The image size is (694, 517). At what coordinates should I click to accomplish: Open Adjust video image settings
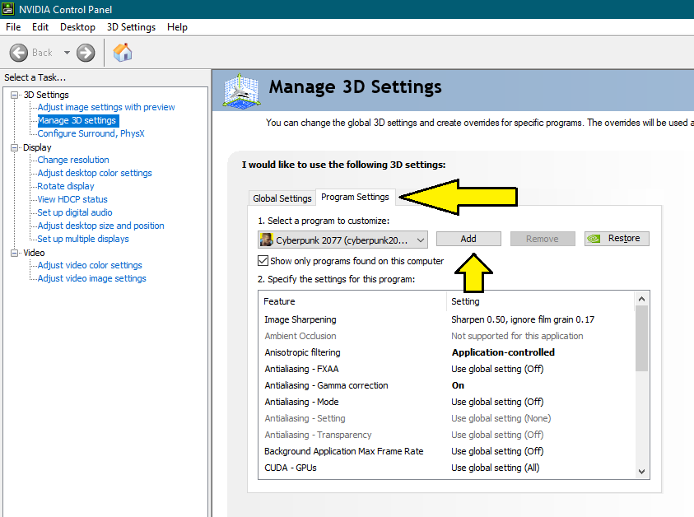[x=91, y=278]
